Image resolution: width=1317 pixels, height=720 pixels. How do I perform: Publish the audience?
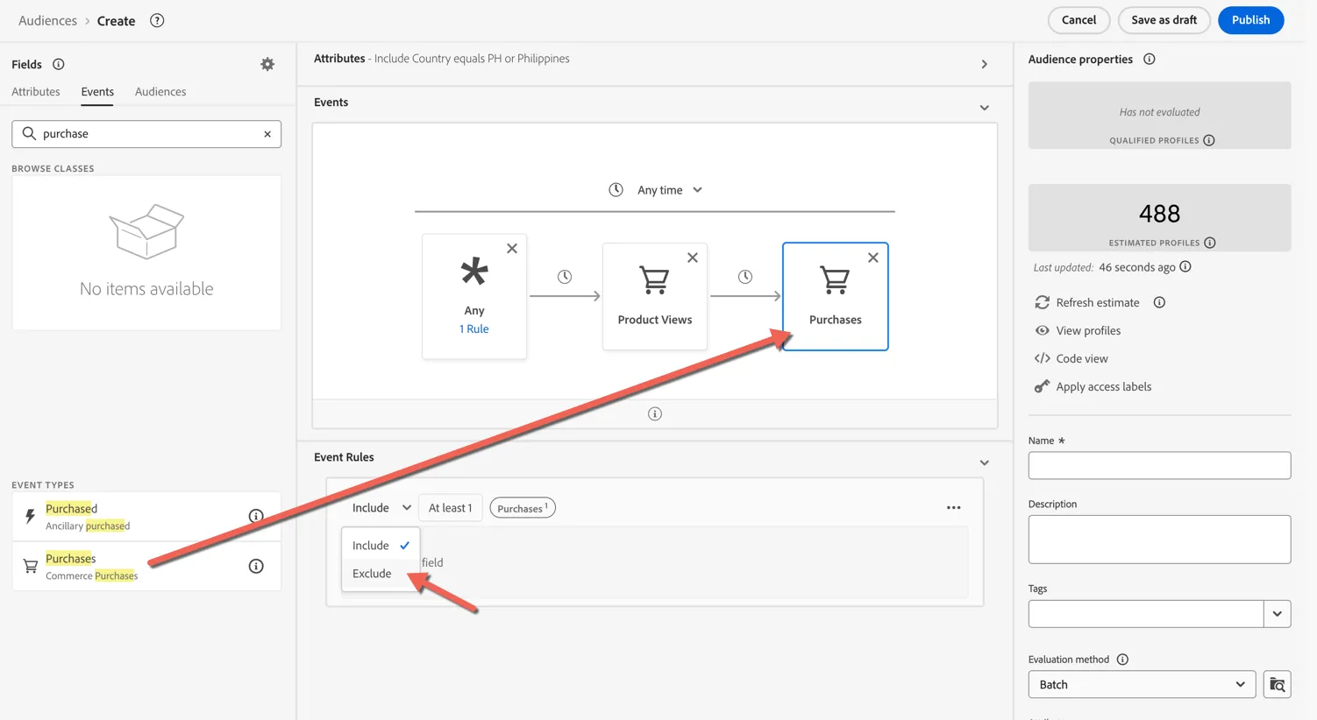tap(1250, 20)
